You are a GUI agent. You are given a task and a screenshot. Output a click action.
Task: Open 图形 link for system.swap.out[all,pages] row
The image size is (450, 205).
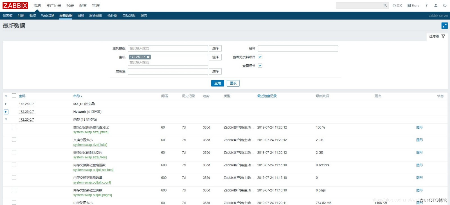pyautogui.click(x=420, y=190)
